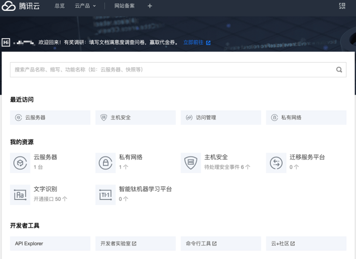This screenshot has height=259, width=356.
Task: Click the 主机安全 title in 我的资源
Action: point(216,157)
